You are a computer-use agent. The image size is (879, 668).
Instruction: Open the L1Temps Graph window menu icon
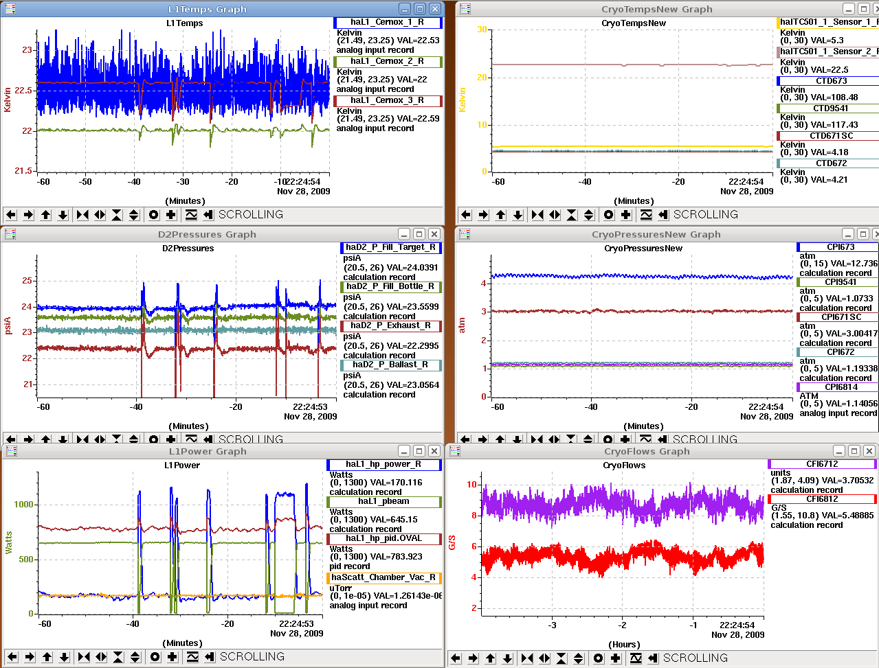pyautogui.click(x=10, y=9)
